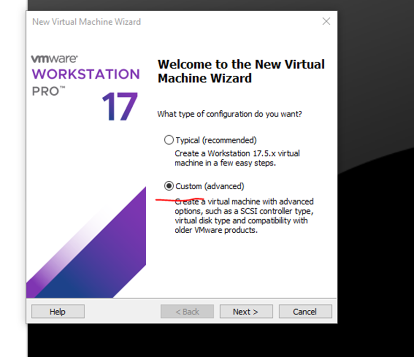
Task: Click the VMware Workstation Pro 17 logo
Action: (86, 87)
